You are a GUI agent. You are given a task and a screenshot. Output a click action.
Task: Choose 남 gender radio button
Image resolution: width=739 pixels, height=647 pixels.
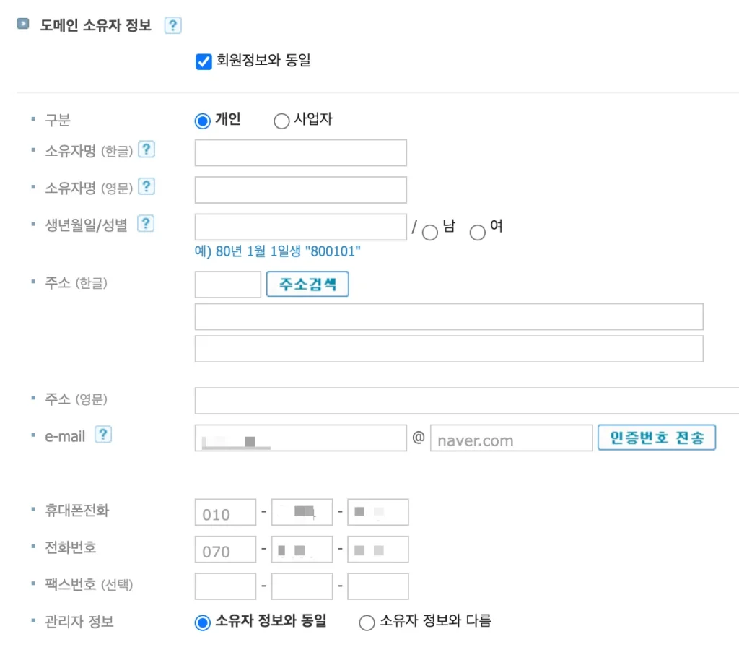tap(430, 233)
